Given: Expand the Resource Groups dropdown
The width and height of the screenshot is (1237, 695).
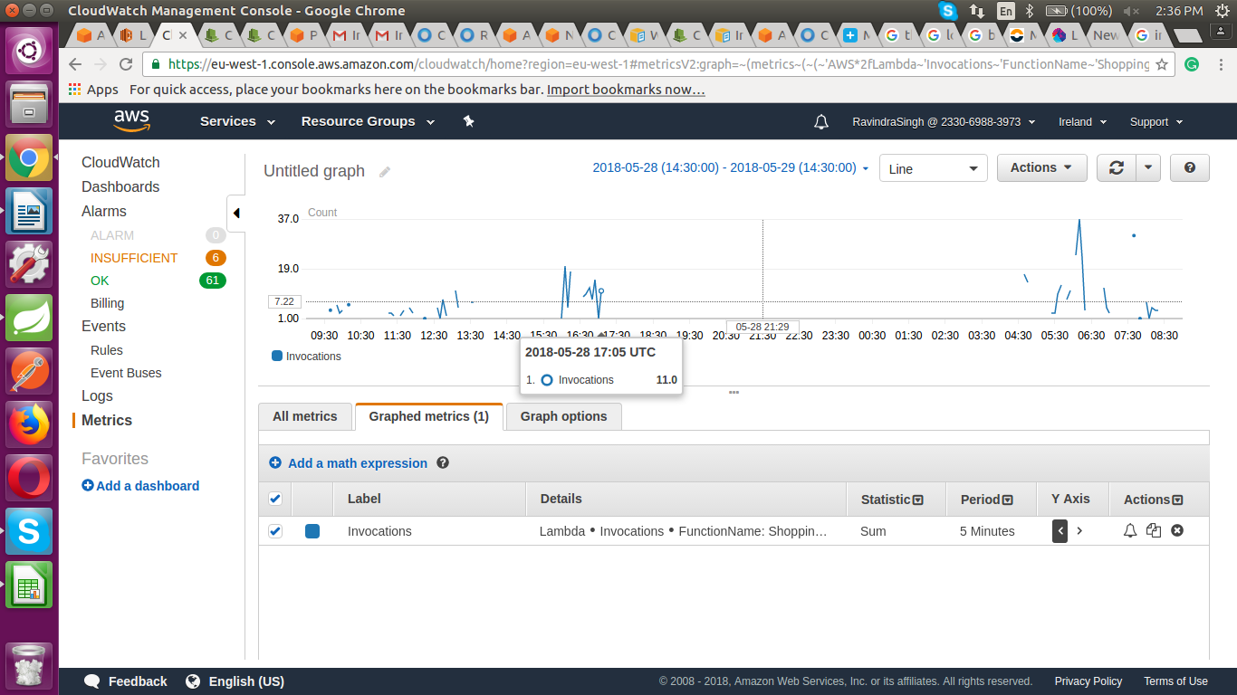Looking at the screenshot, I should coord(368,121).
